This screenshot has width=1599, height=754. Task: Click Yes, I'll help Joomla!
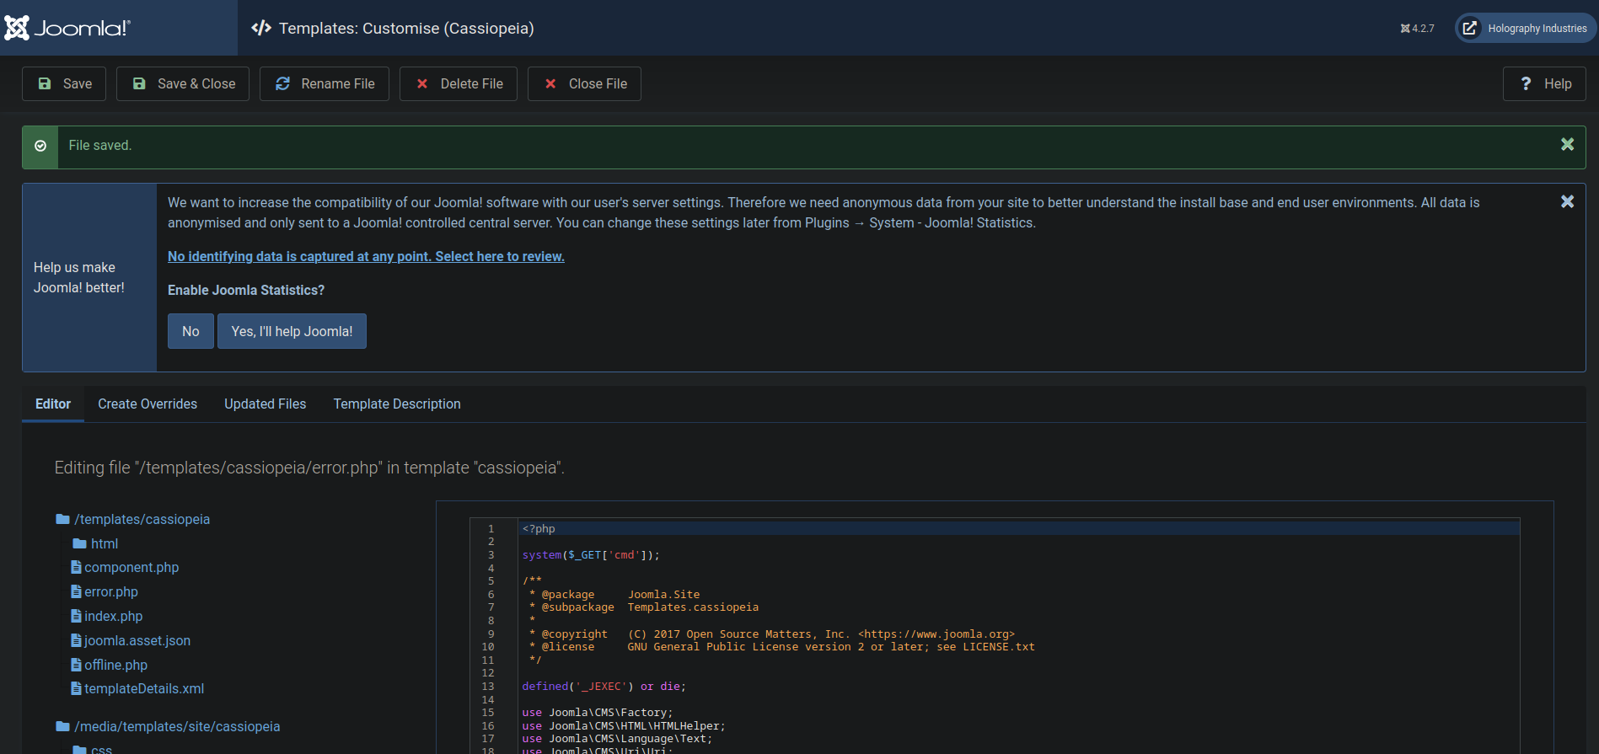coord(292,331)
